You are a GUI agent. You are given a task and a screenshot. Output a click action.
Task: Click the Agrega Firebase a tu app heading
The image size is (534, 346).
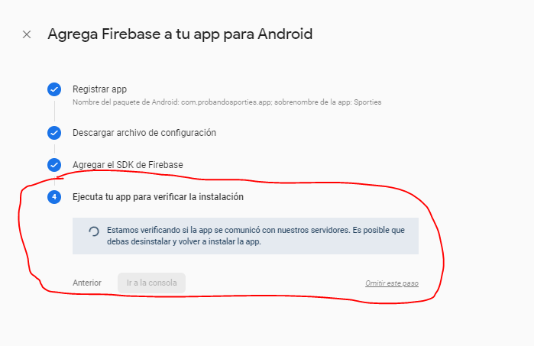[180, 34]
